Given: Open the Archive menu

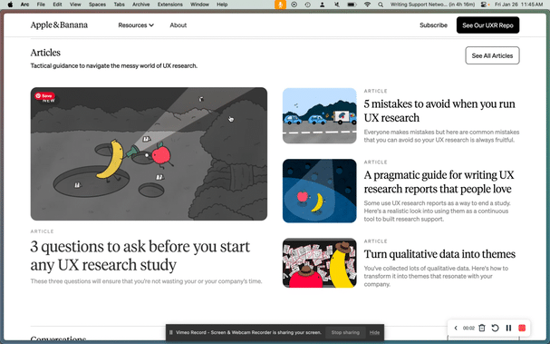Looking at the screenshot, I should (x=141, y=5).
